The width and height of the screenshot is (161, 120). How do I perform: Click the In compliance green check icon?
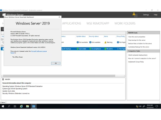pos(90,49)
